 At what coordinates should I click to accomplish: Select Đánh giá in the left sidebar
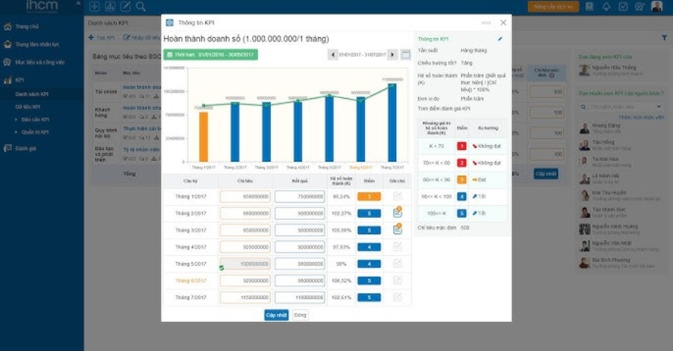pos(25,149)
